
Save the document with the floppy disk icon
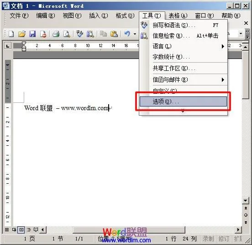(32, 34)
